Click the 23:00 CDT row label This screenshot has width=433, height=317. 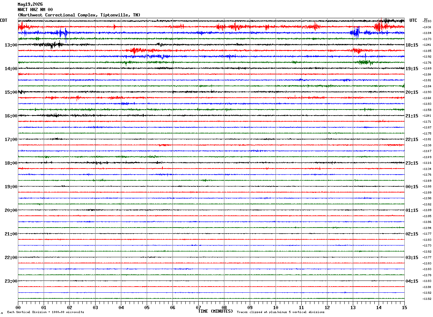(x=11, y=281)
